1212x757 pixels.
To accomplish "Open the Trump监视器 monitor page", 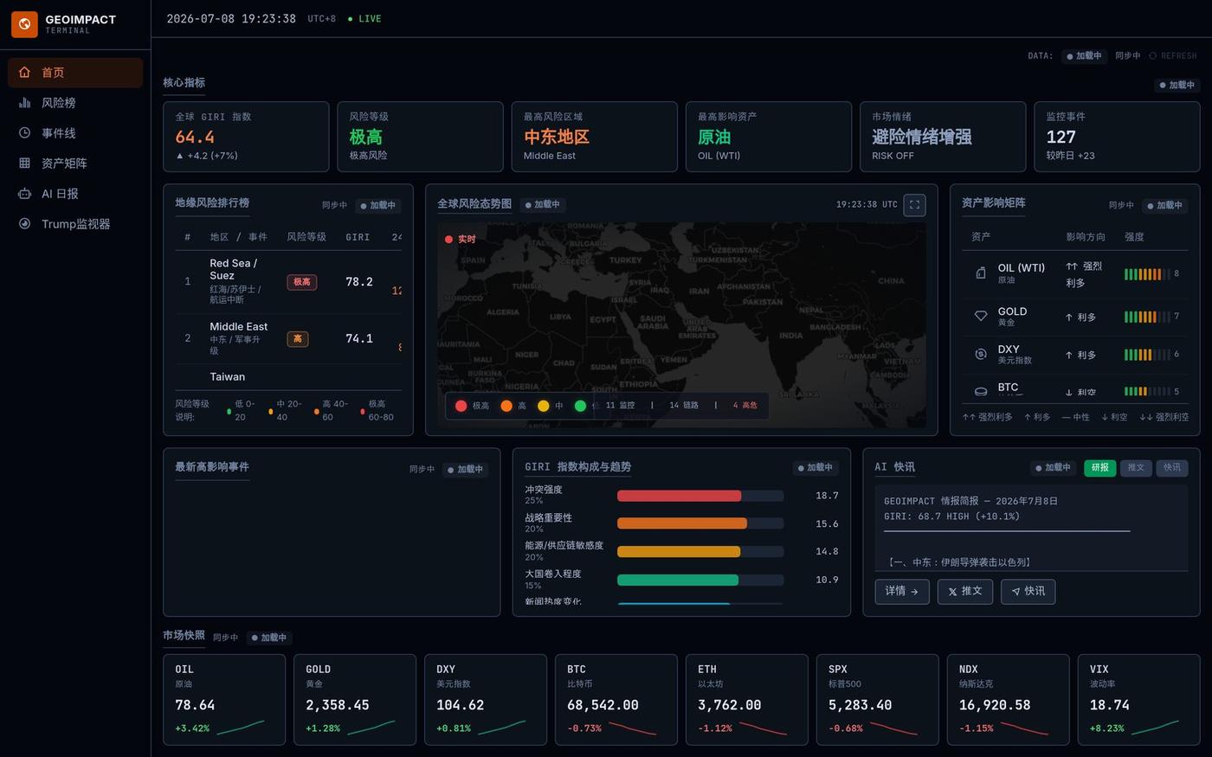I will 75,224.
